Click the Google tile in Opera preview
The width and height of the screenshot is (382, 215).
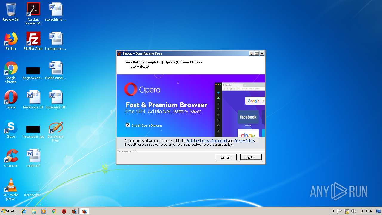[x=255, y=101]
